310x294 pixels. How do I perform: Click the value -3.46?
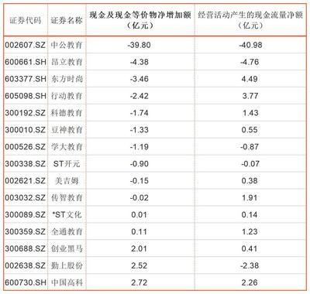pos(139,79)
